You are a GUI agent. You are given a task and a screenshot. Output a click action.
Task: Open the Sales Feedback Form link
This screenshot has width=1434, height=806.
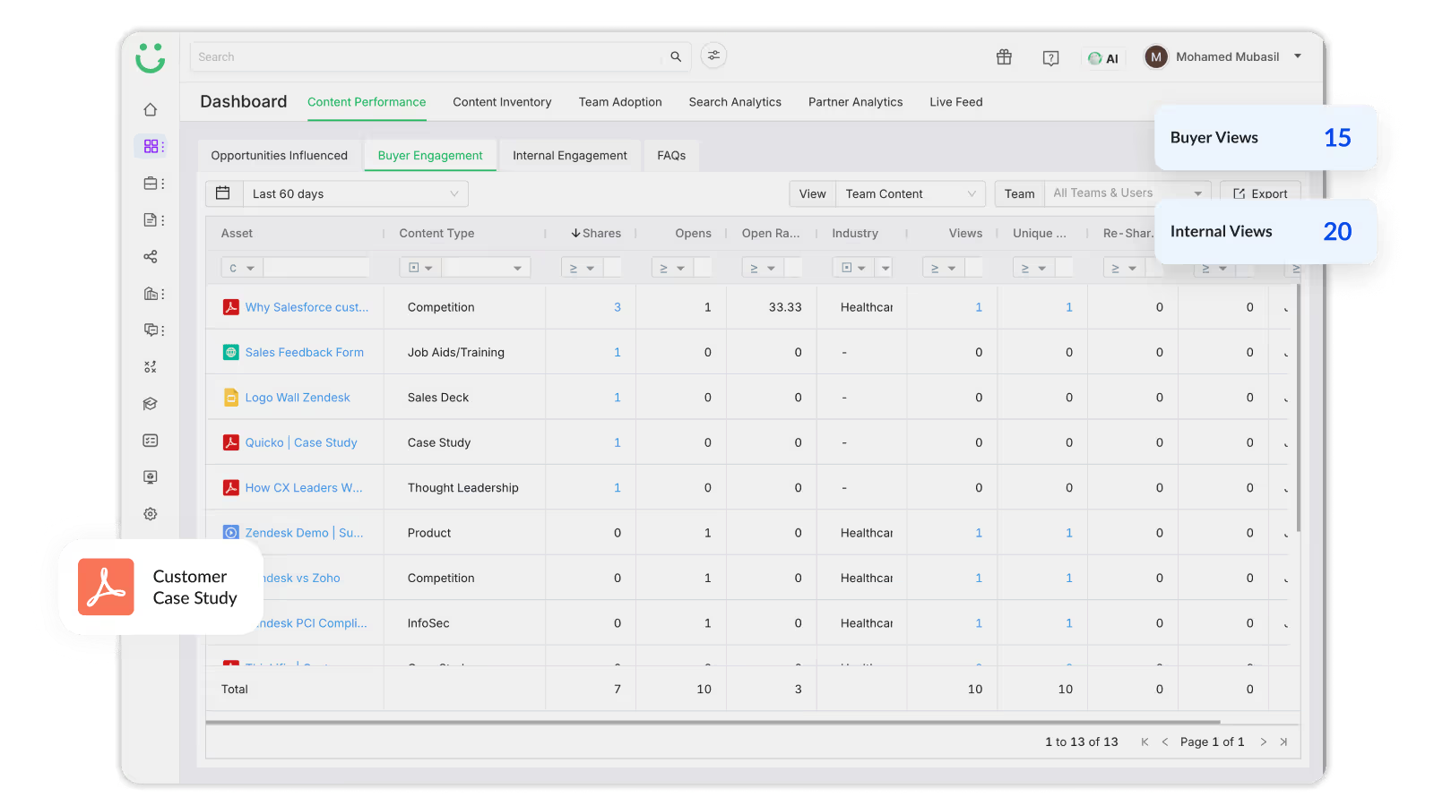305,352
